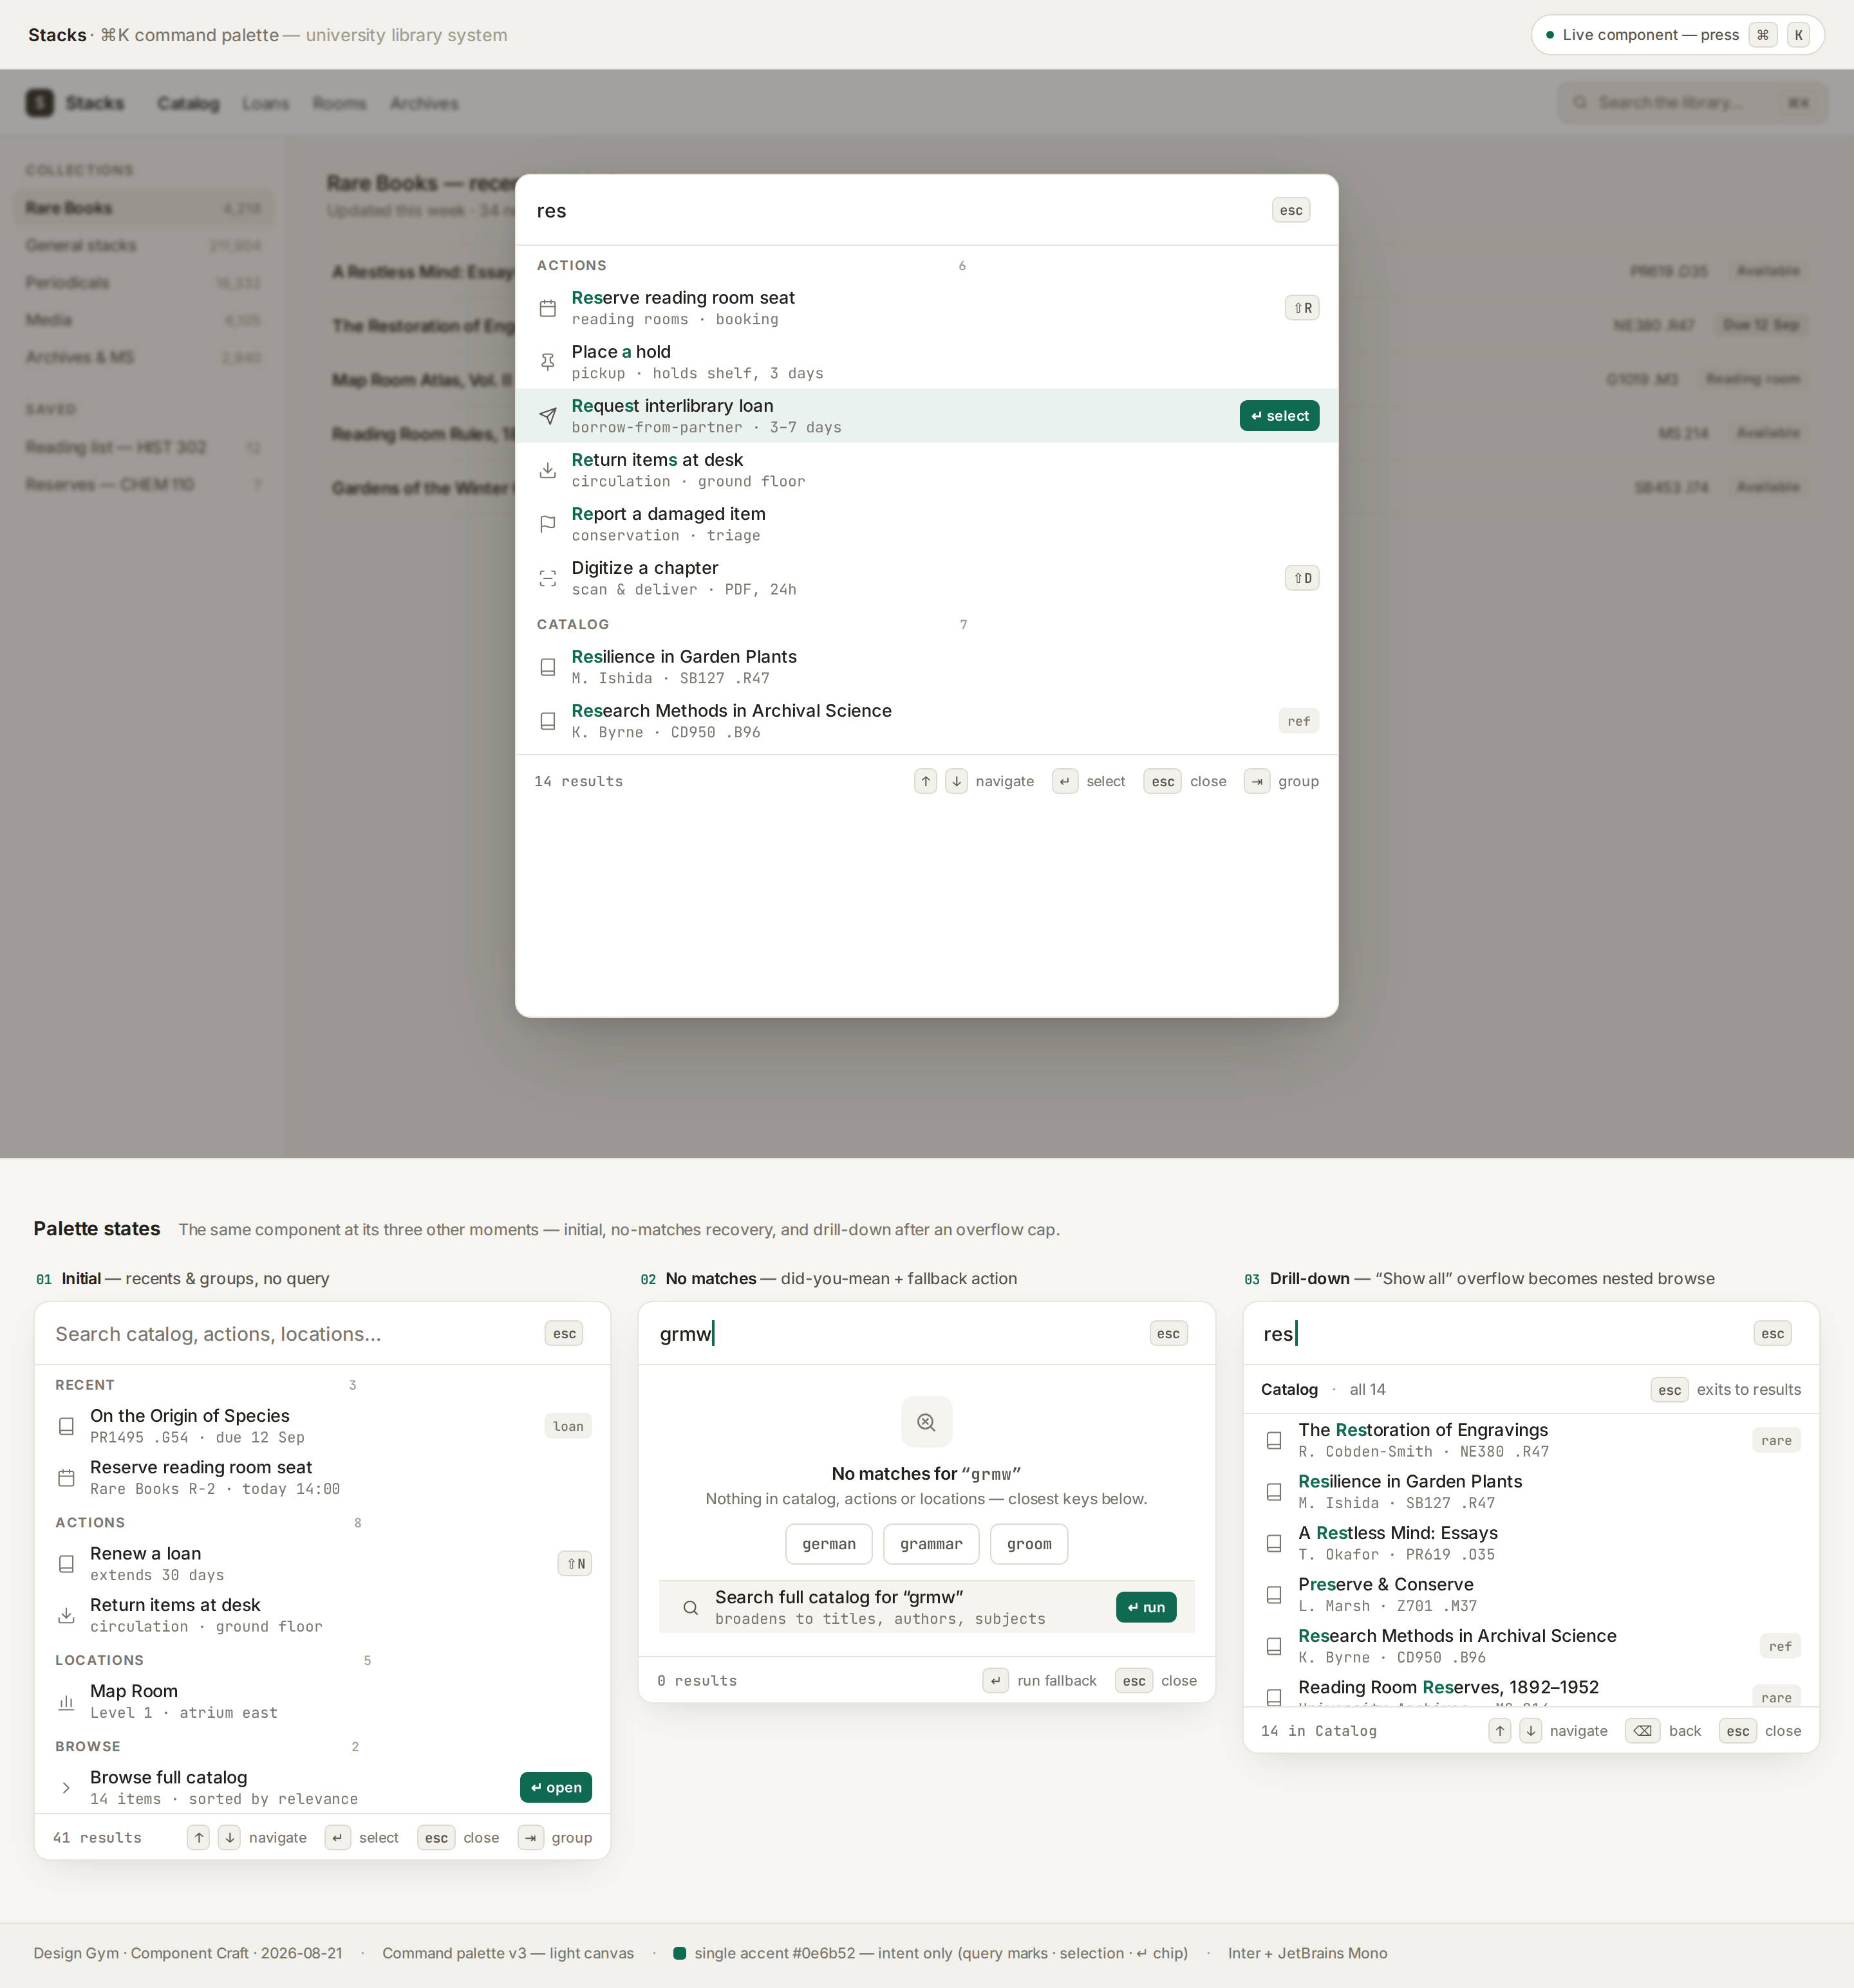Focus the Search catalog, actions, locations field
Viewport: 1854px width, 1988px height.
click(292, 1333)
